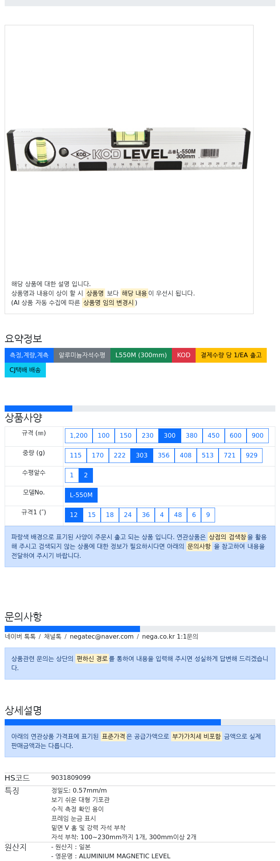Select the 900 mm size option

click(x=257, y=435)
